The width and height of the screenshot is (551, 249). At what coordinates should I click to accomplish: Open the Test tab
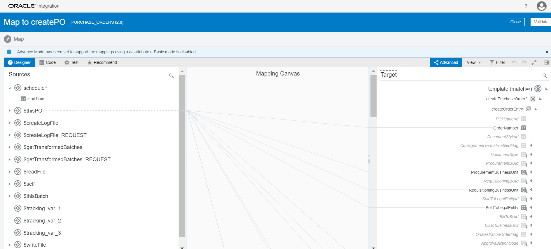[71, 62]
